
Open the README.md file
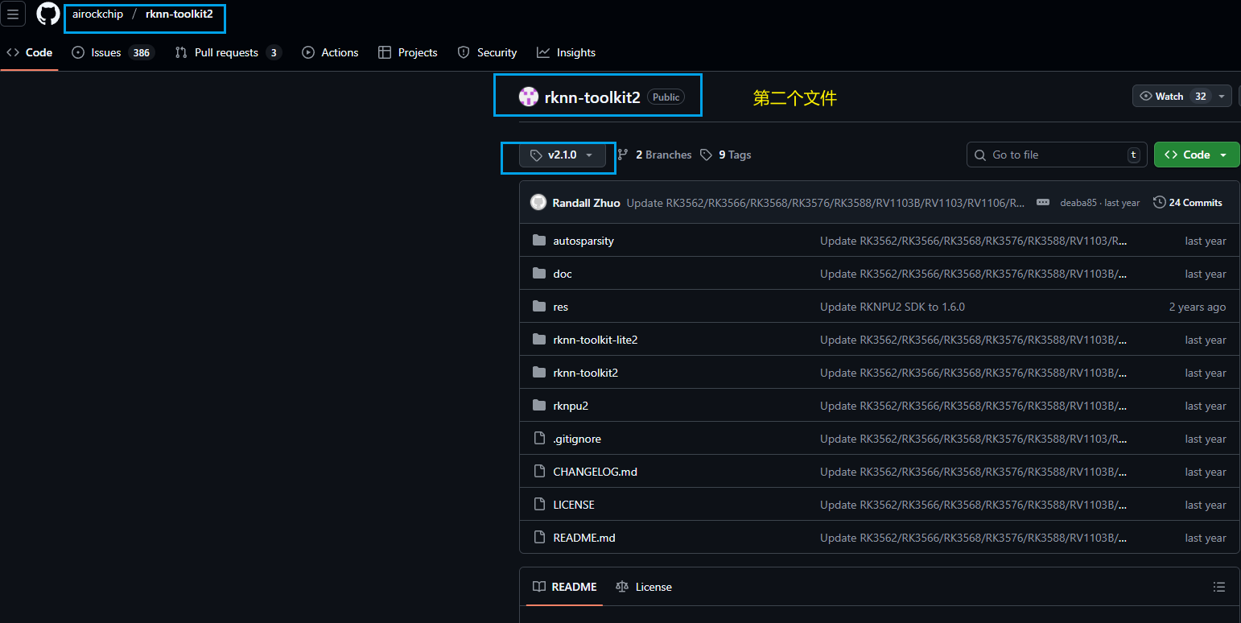point(584,538)
